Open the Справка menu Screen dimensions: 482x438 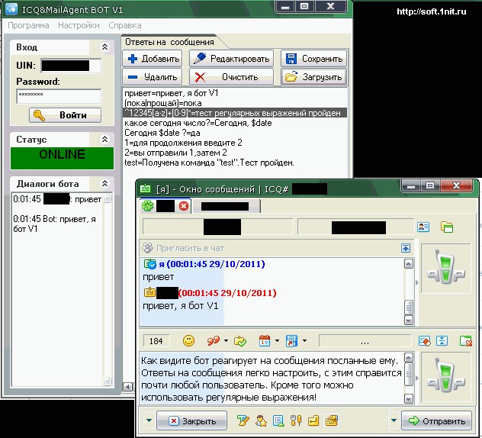(x=125, y=25)
